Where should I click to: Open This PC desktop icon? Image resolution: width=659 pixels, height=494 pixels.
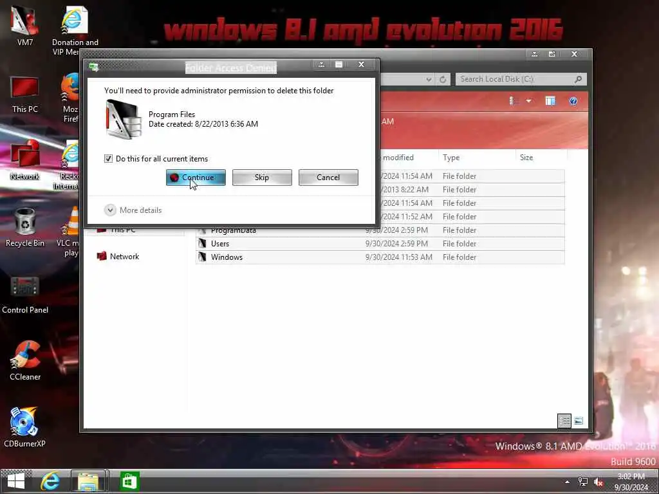(25, 95)
